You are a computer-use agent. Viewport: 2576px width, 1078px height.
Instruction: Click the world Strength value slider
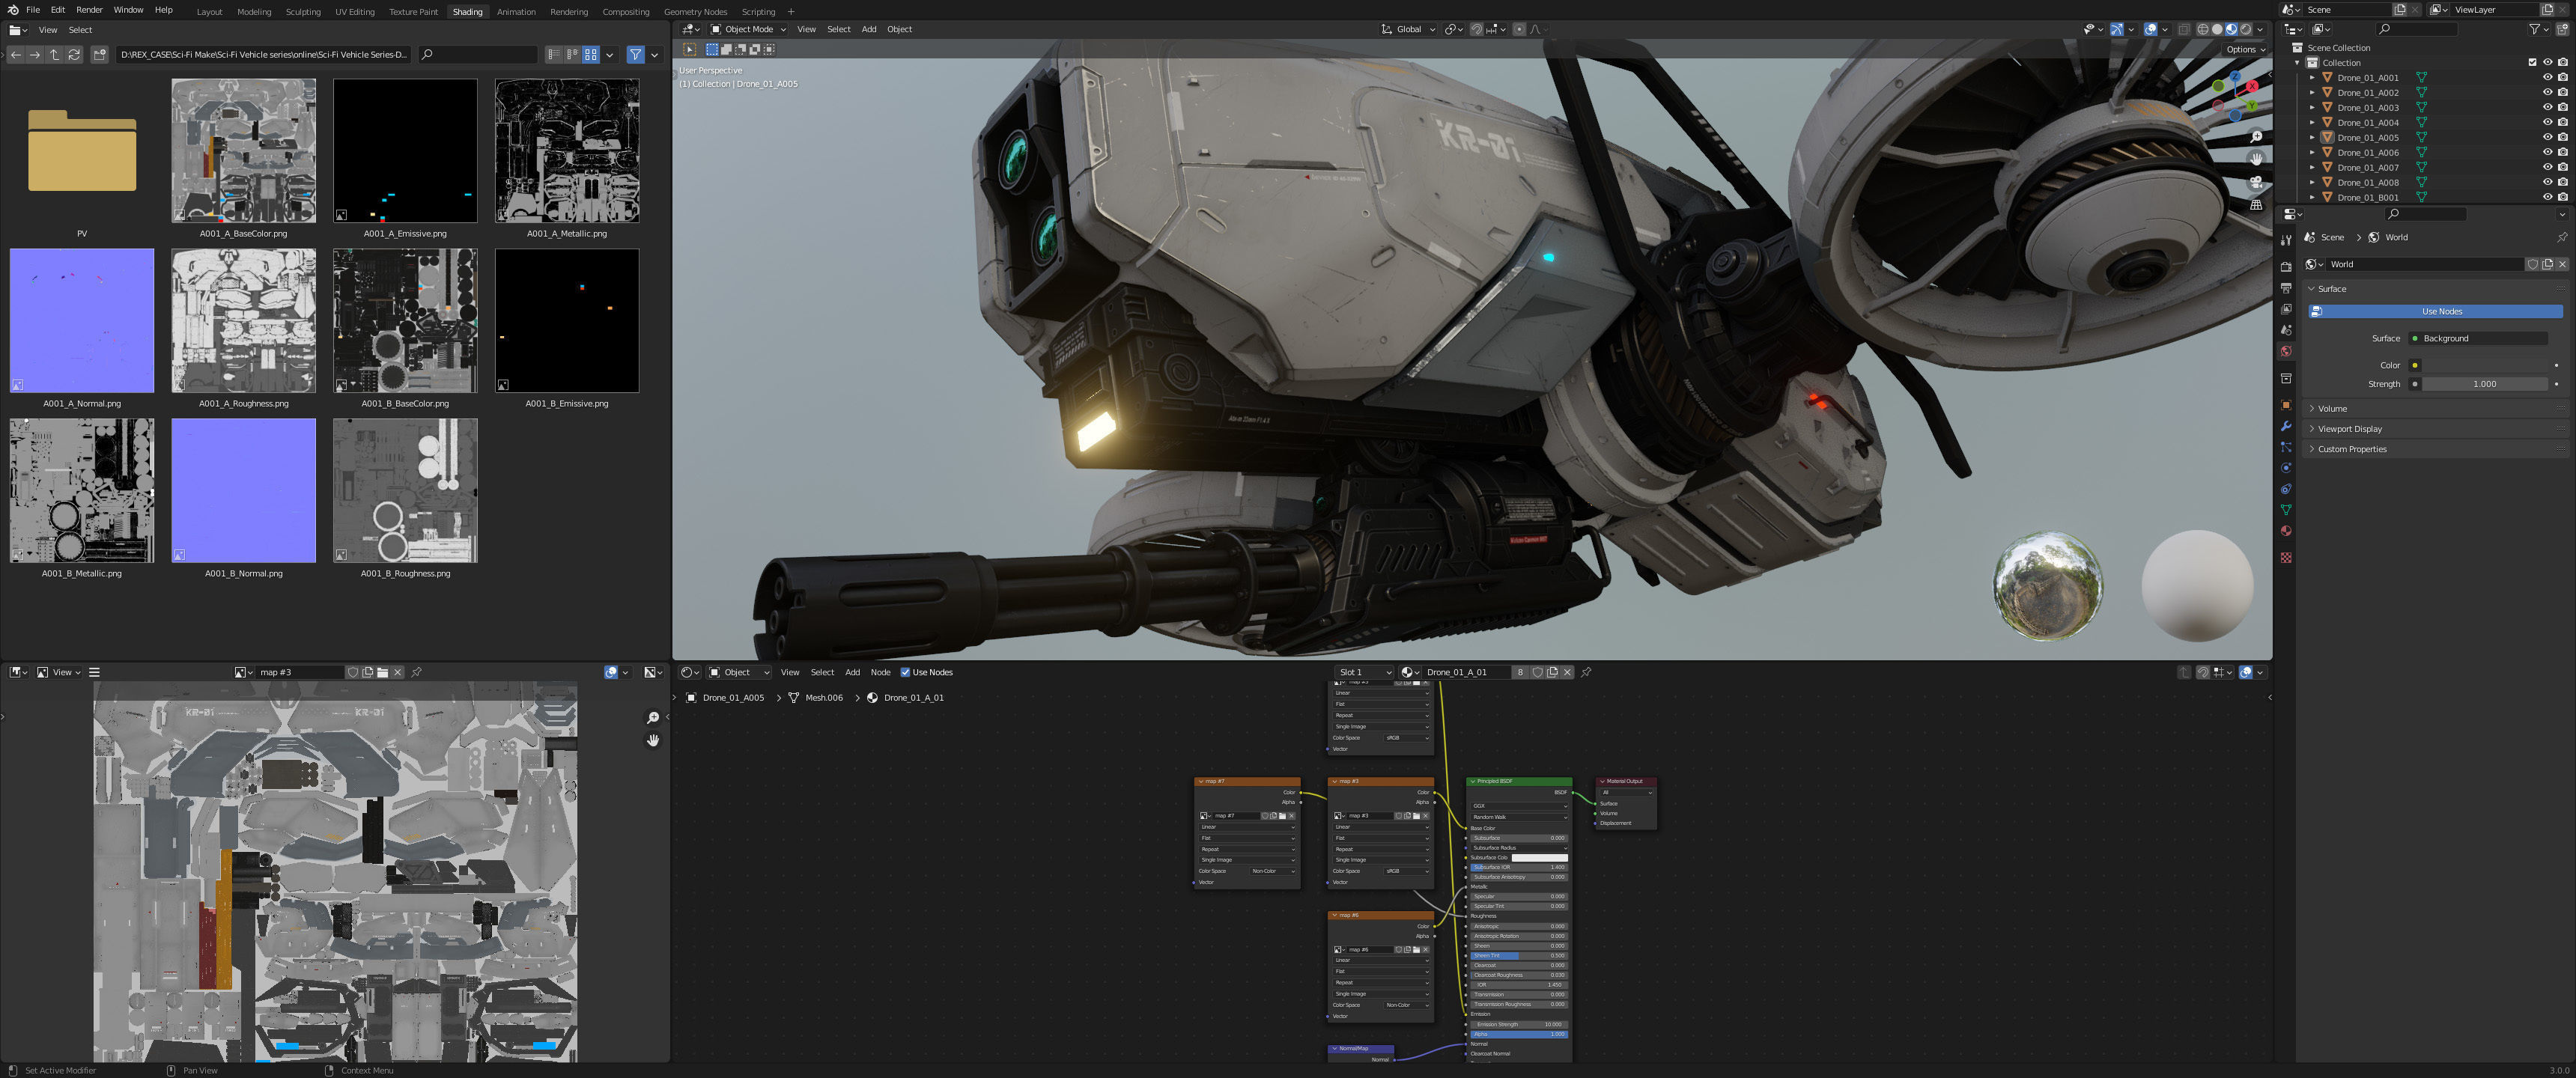click(x=2484, y=384)
